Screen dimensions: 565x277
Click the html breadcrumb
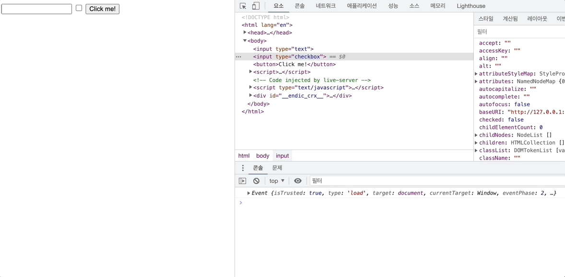pos(244,156)
